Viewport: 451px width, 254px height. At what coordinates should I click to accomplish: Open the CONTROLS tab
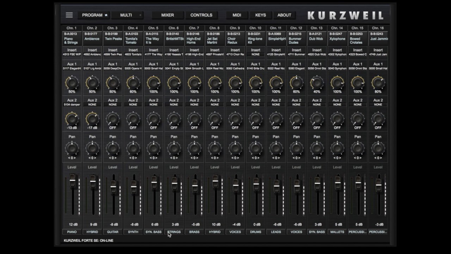coord(201,15)
